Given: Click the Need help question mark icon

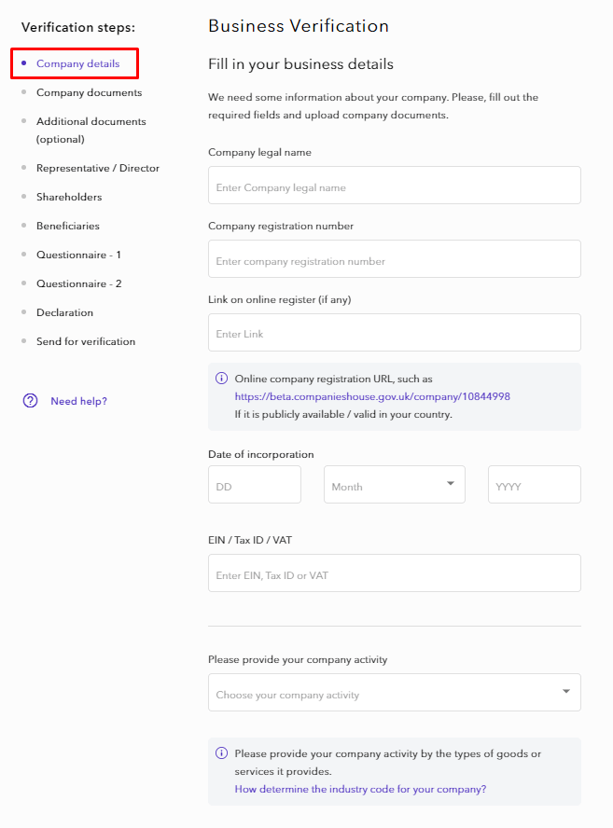Looking at the screenshot, I should coord(31,401).
